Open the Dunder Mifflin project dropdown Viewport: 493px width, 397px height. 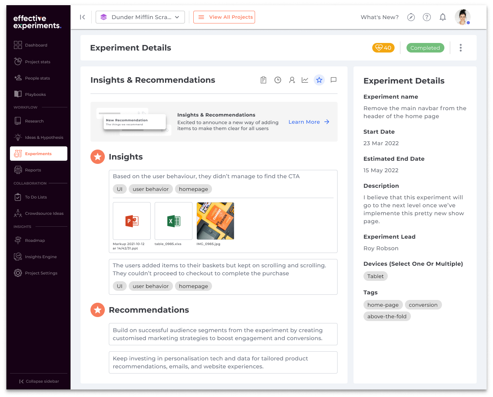tap(140, 17)
